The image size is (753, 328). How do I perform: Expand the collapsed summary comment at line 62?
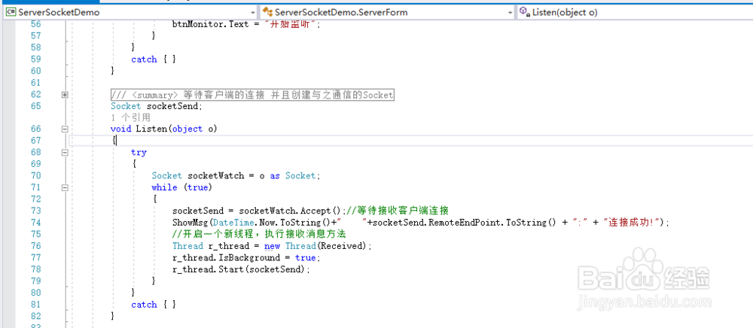pyautogui.click(x=65, y=95)
